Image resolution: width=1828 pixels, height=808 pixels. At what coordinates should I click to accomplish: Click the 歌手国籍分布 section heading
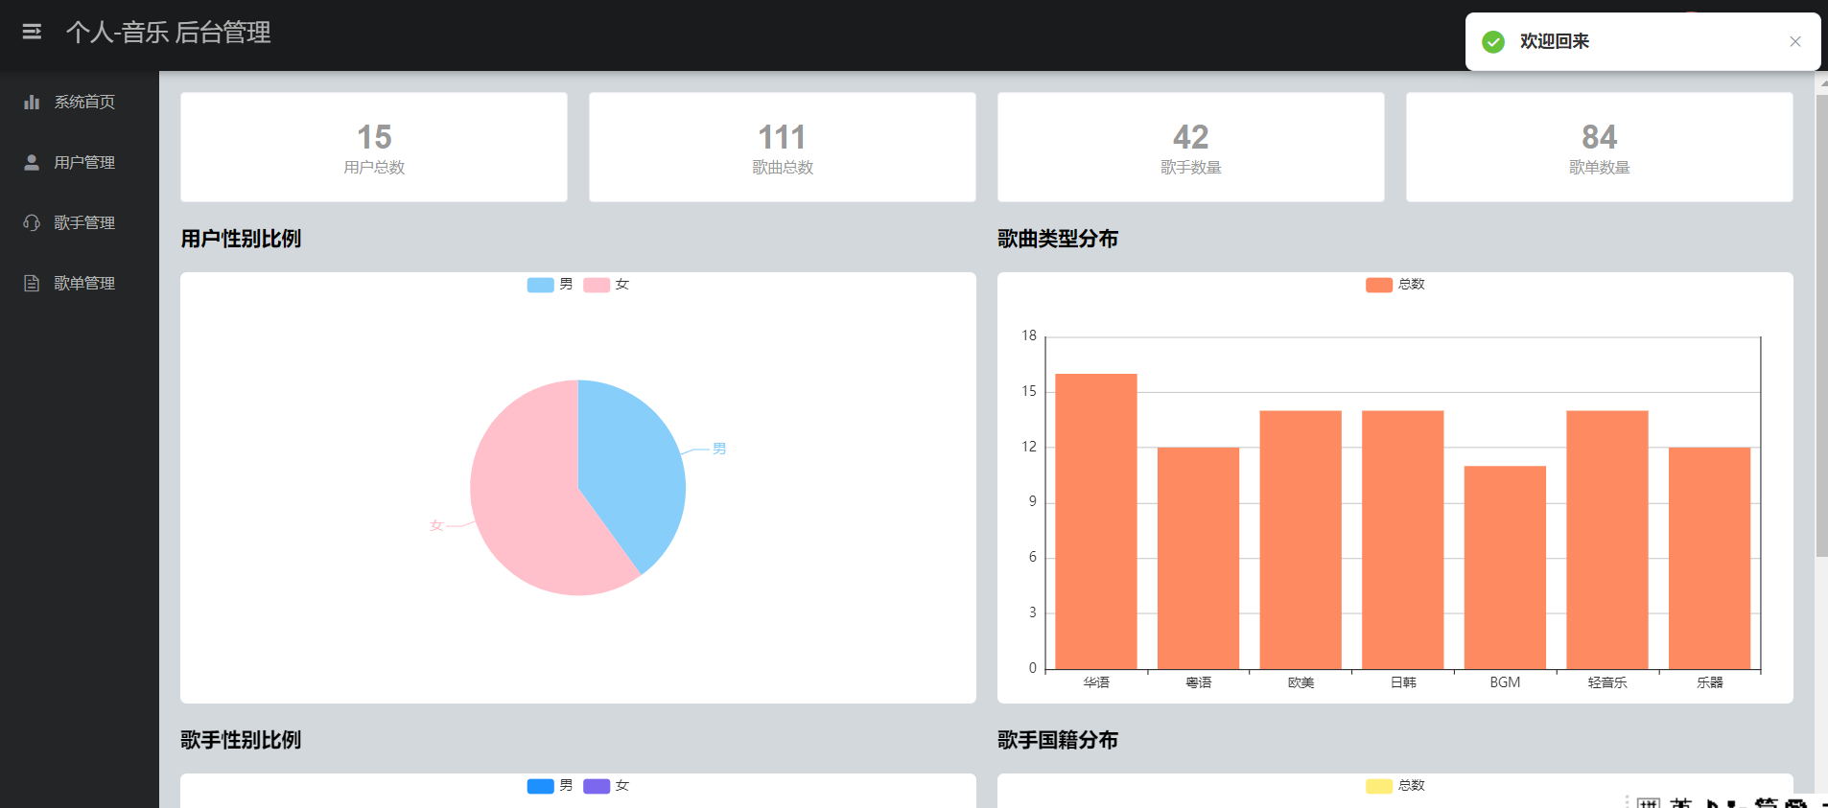[1058, 740]
